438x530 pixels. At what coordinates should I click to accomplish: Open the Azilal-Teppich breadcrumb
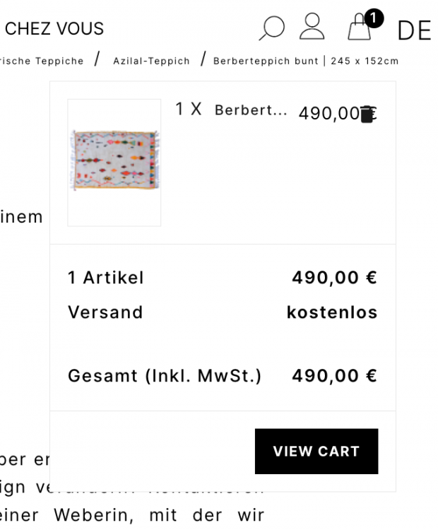(x=151, y=61)
